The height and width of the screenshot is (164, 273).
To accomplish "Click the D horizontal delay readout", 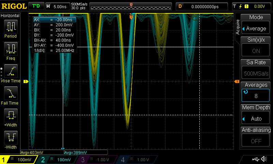I will coord(202,6).
